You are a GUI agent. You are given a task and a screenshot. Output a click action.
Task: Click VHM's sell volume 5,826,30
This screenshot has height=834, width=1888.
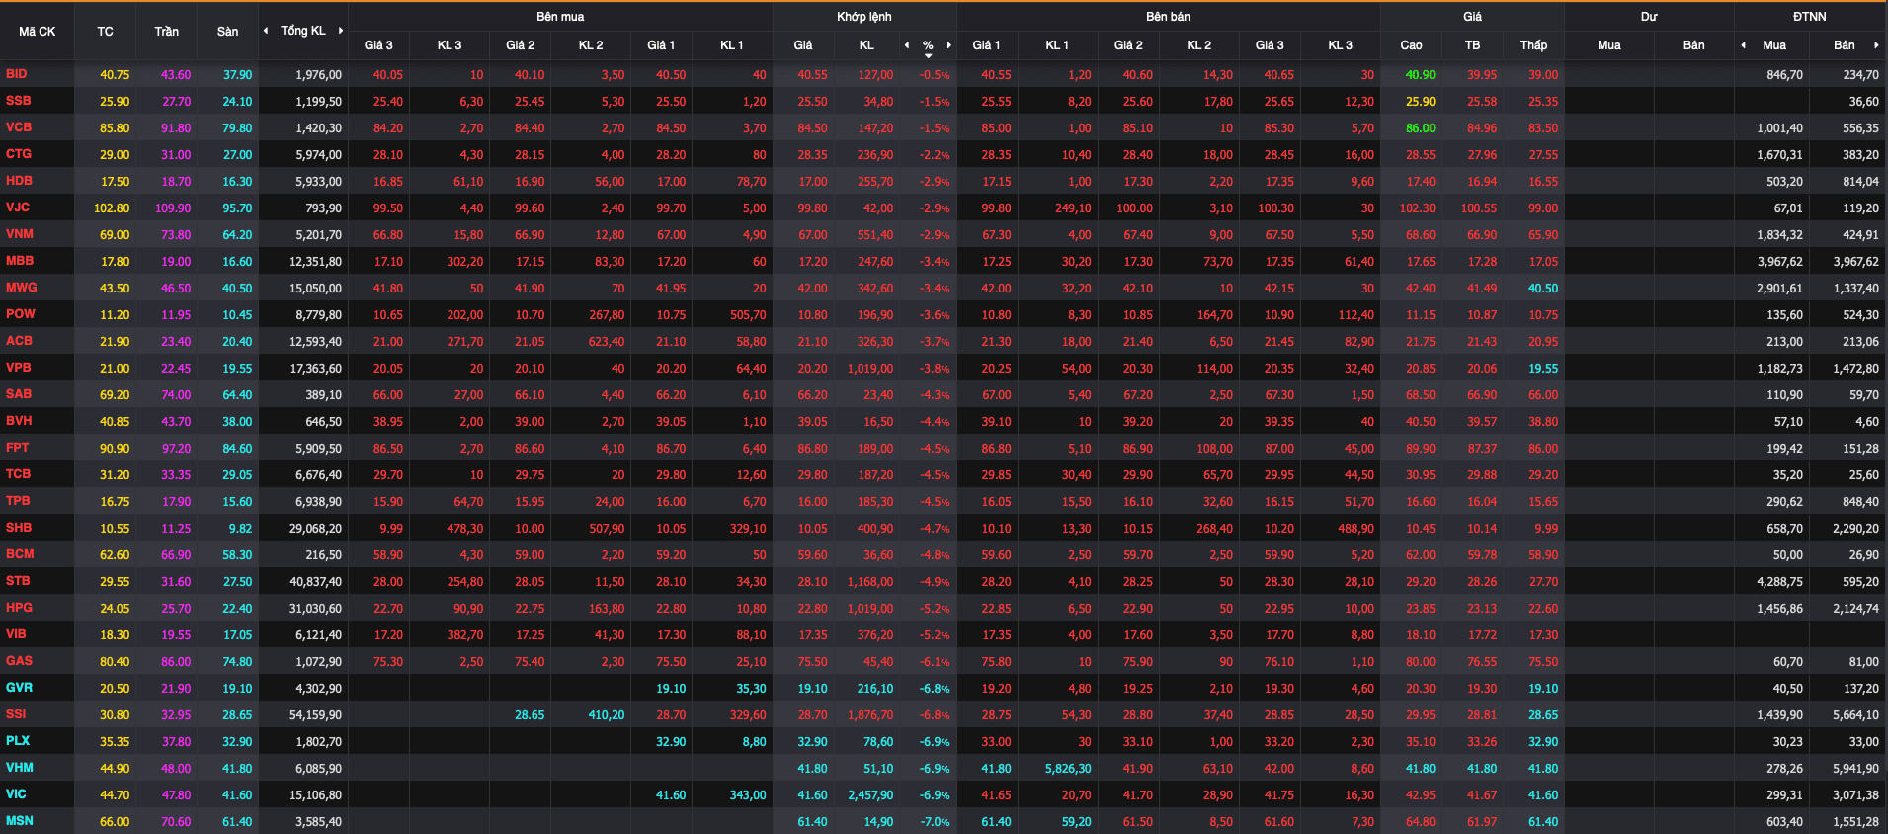point(1067,769)
